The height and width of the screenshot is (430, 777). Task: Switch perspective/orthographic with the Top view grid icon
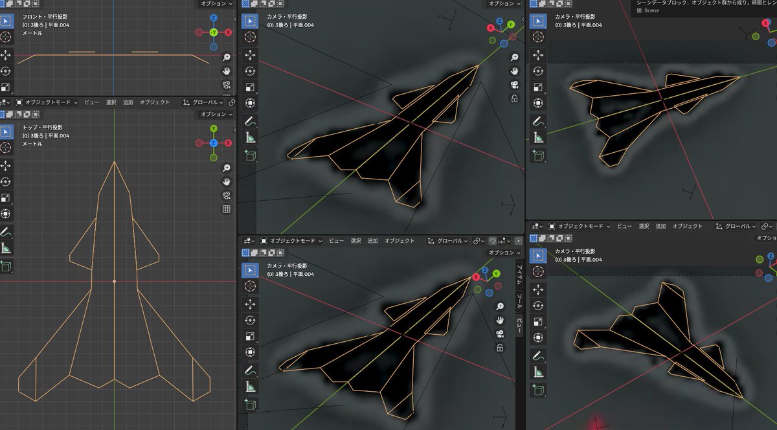coord(227,209)
